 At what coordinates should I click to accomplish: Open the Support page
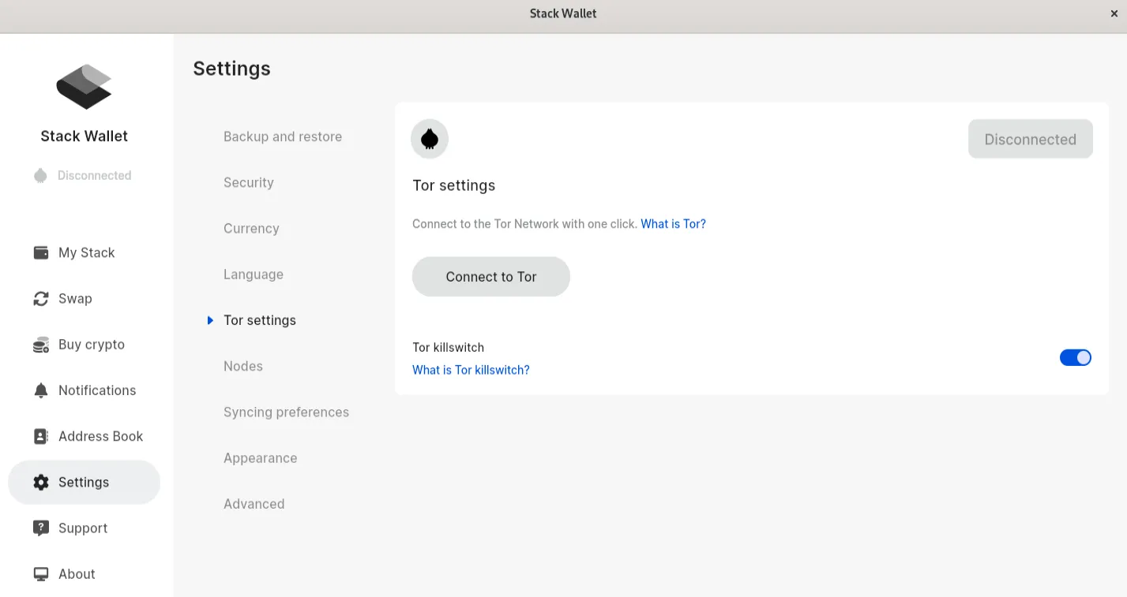84,528
